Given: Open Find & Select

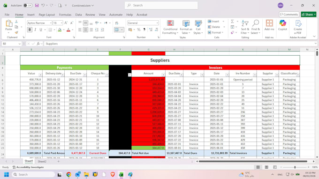Looking at the screenshot, I should tap(255, 27).
